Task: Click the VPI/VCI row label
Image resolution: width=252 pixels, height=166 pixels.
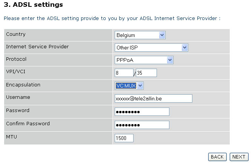Action: coord(17,72)
